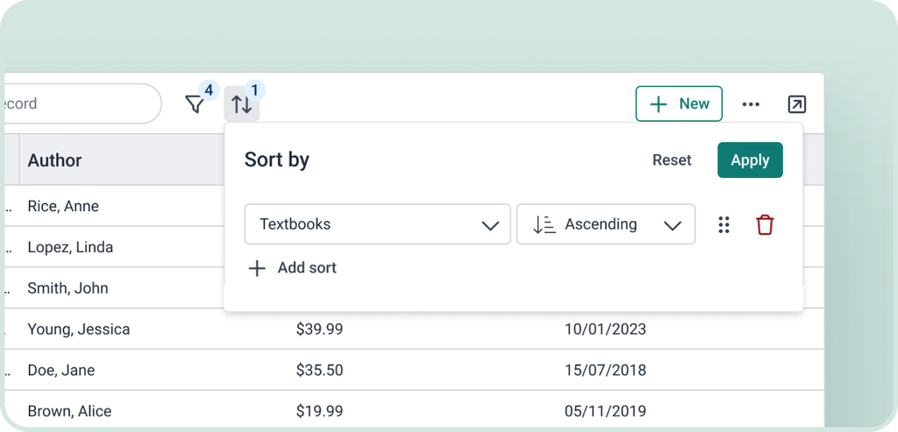Toggle the sort arrows icon
This screenshot has height=432, width=898.
pyautogui.click(x=241, y=104)
